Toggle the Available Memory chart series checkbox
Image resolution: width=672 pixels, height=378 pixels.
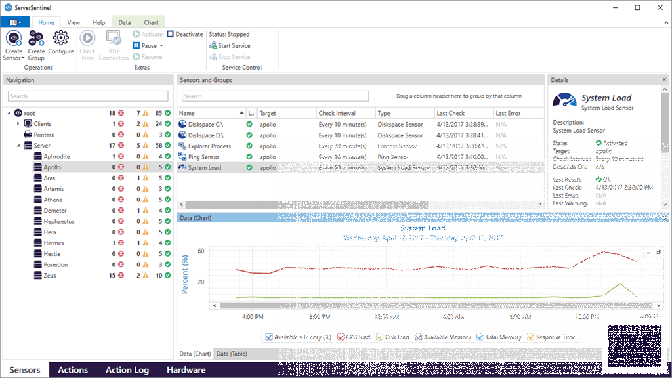[269, 337]
